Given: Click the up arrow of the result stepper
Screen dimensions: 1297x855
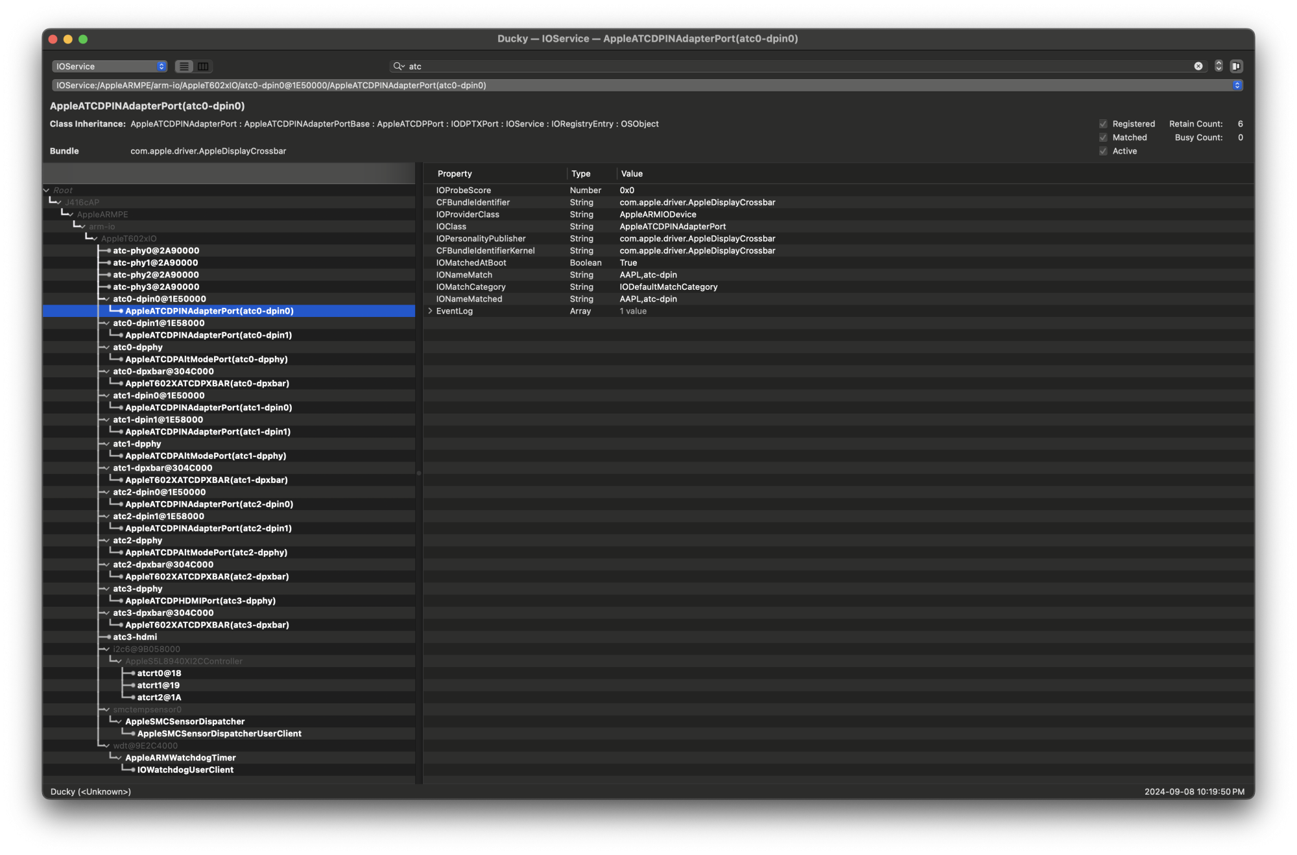Looking at the screenshot, I should tap(1217, 63).
